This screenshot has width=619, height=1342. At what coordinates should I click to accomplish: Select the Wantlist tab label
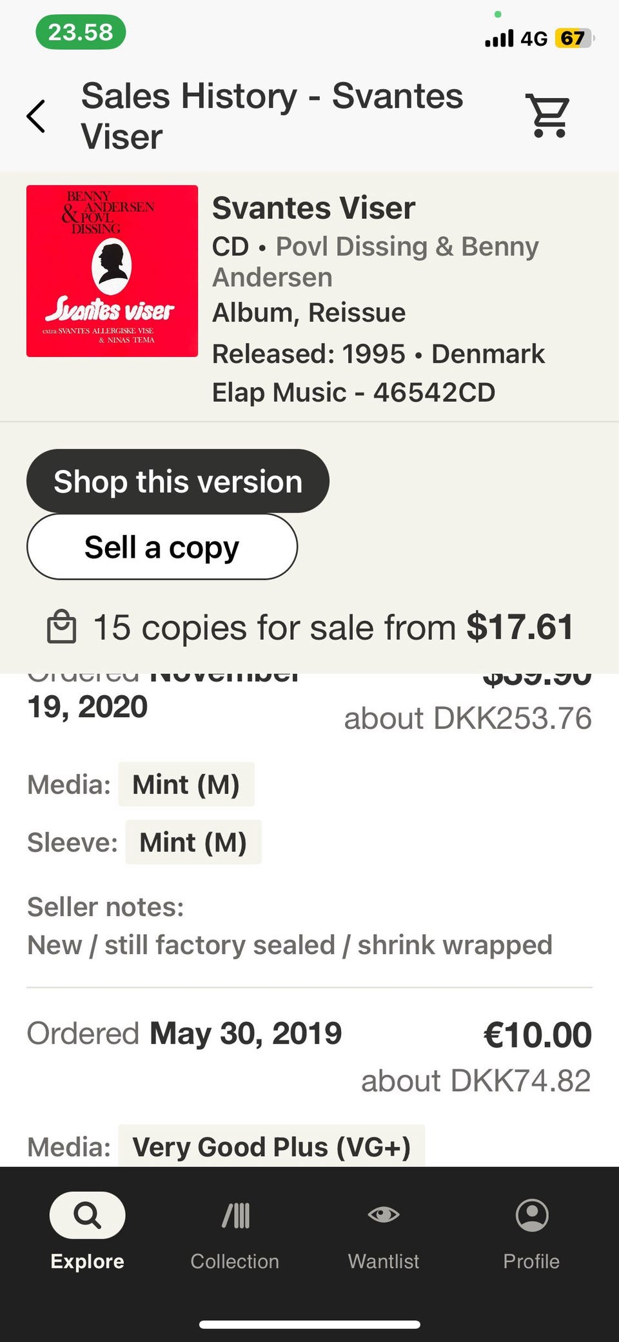[x=384, y=1261]
